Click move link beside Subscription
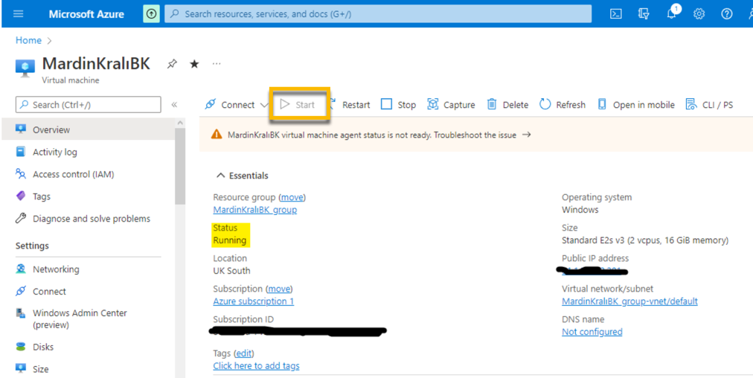The image size is (753, 378). click(279, 289)
